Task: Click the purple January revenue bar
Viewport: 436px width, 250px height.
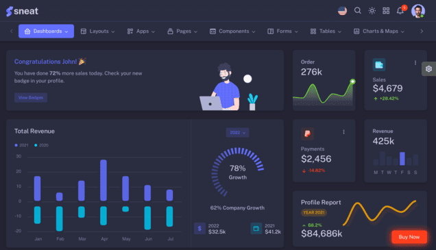Action: click(37, 188)
